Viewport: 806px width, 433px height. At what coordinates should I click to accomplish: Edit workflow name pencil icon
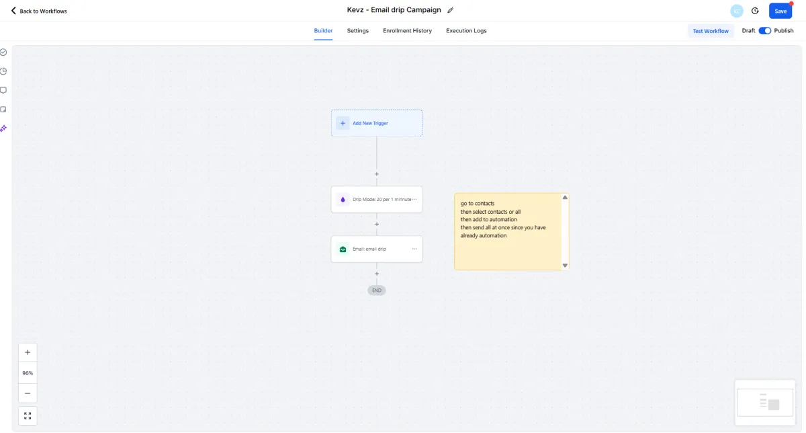click(450, 11)
